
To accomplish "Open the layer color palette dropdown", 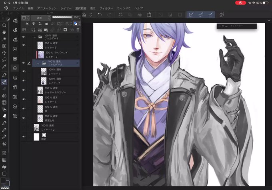I will 26,18.
